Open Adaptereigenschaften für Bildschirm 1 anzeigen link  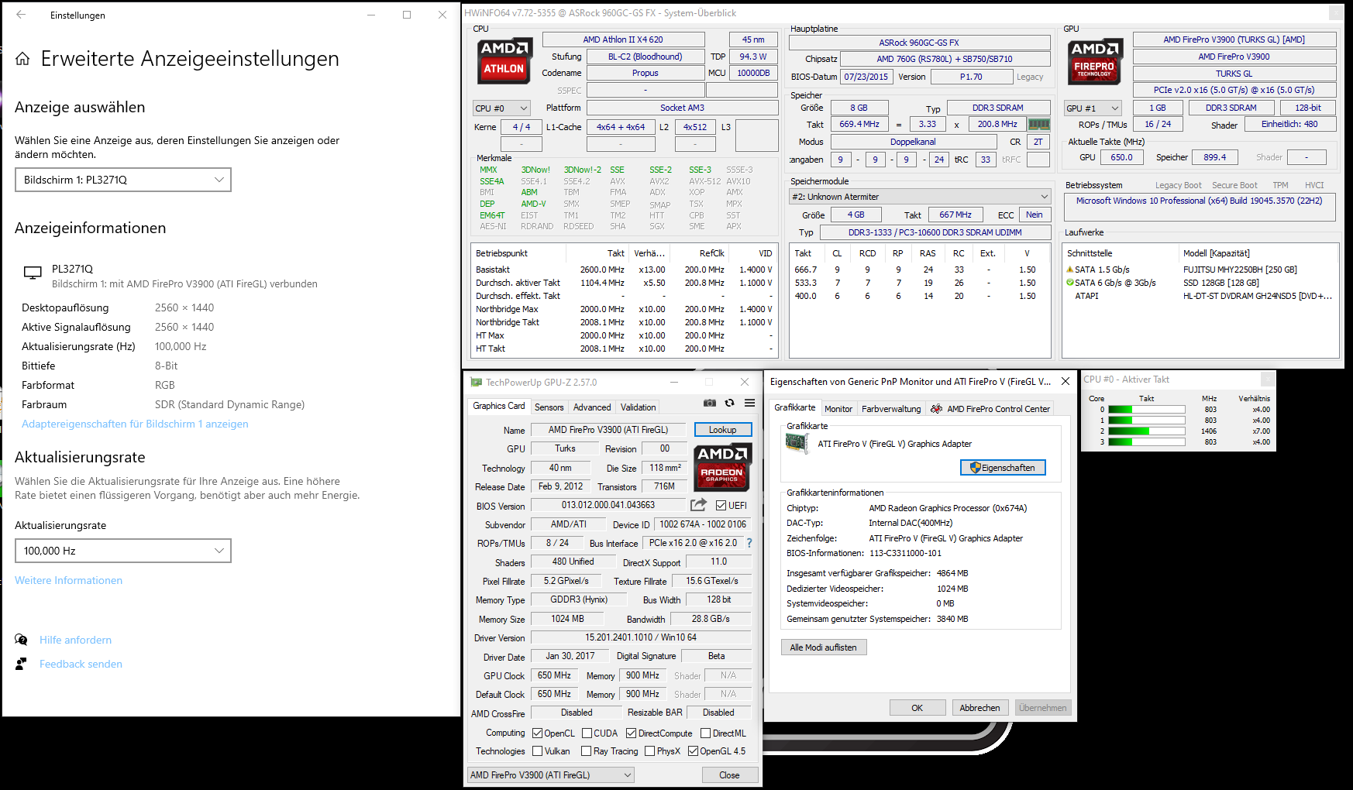pyautogui.click(x=135, y=424)
